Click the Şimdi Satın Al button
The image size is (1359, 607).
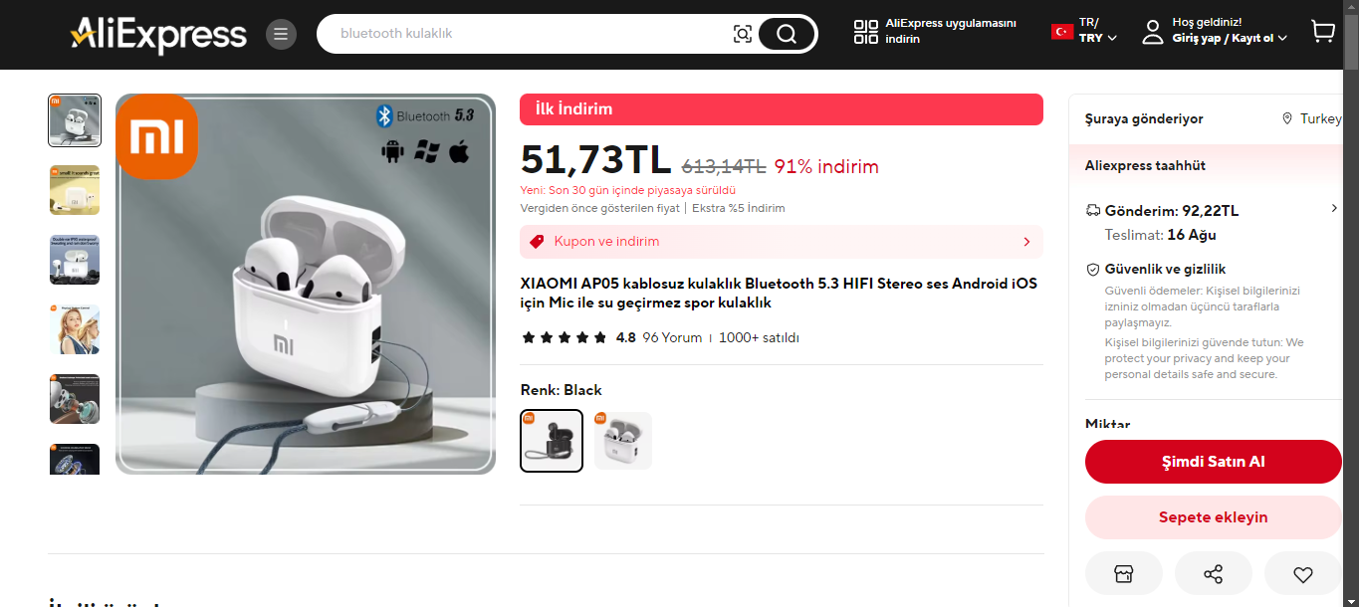1214,462
